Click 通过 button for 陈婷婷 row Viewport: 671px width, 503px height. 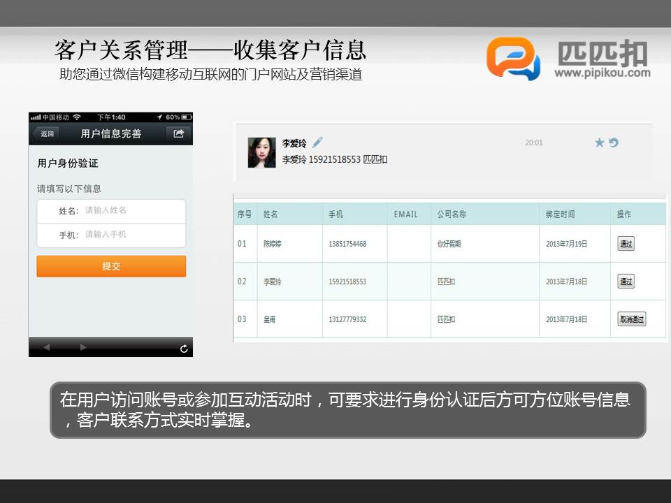point(626,244)
